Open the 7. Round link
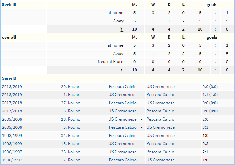The width and height of the screenshot is (235, 165). coord(72,160)
